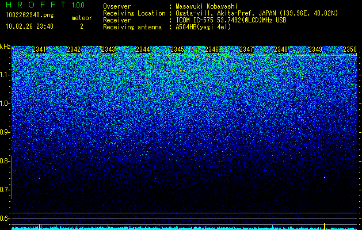Select the Ogata-vill. Akita-Pref. JAPAN location text
The image size is (362, 230).
(x=257, y=14)
